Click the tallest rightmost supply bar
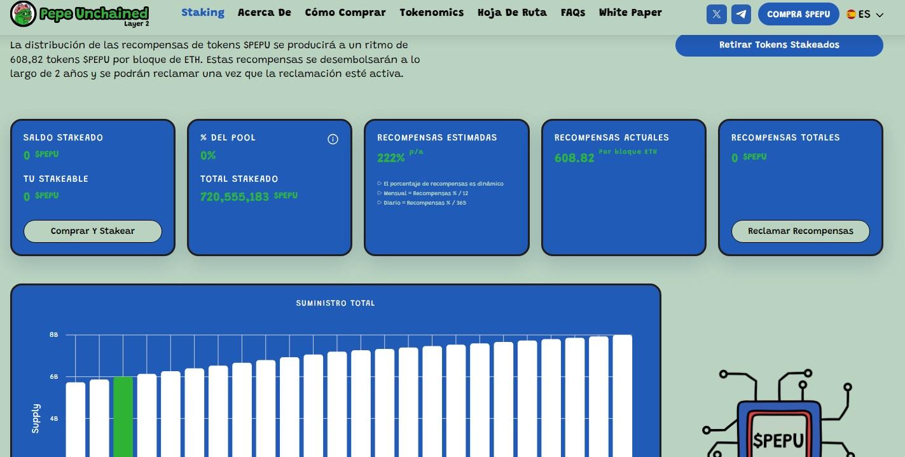This screenshot has height=457, width=905. coord(622,396)
